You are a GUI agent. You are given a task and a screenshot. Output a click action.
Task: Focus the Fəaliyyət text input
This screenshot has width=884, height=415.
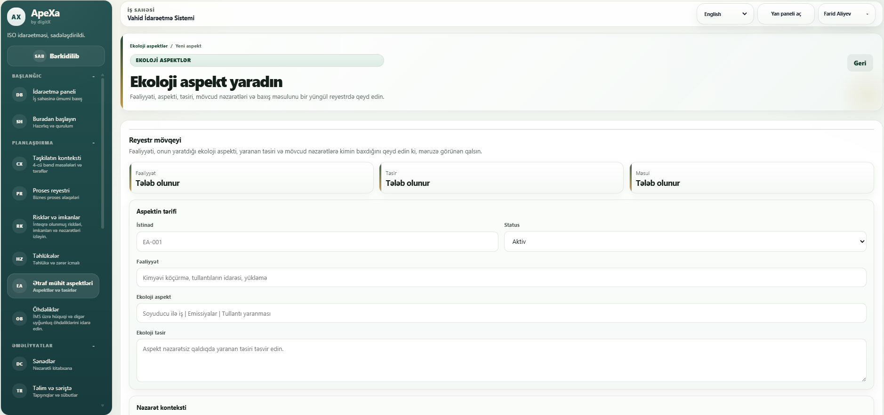pos(501,278)
